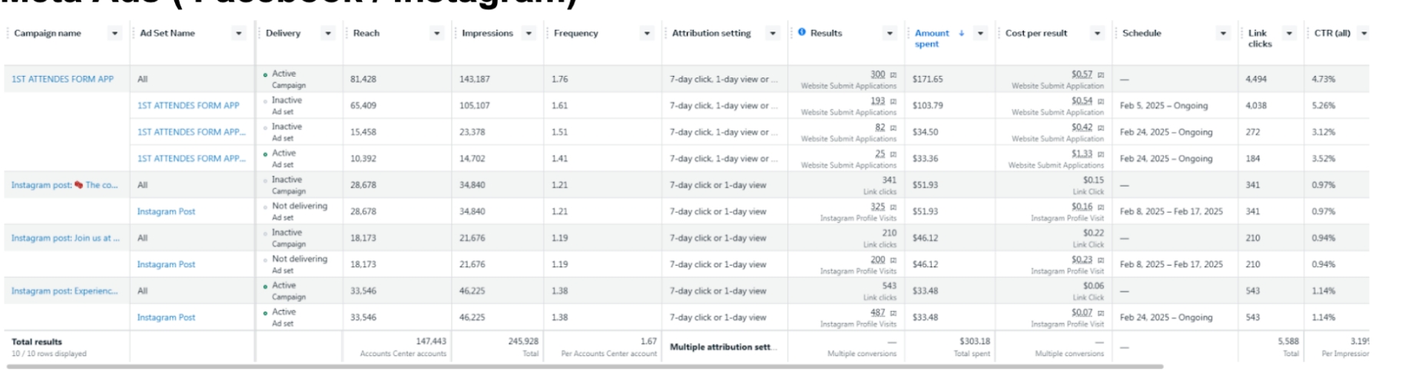Viewport: 1408px width, 383px height.
Task: Click the underlined $0.57 cost value
Action: pos(1082,74)
